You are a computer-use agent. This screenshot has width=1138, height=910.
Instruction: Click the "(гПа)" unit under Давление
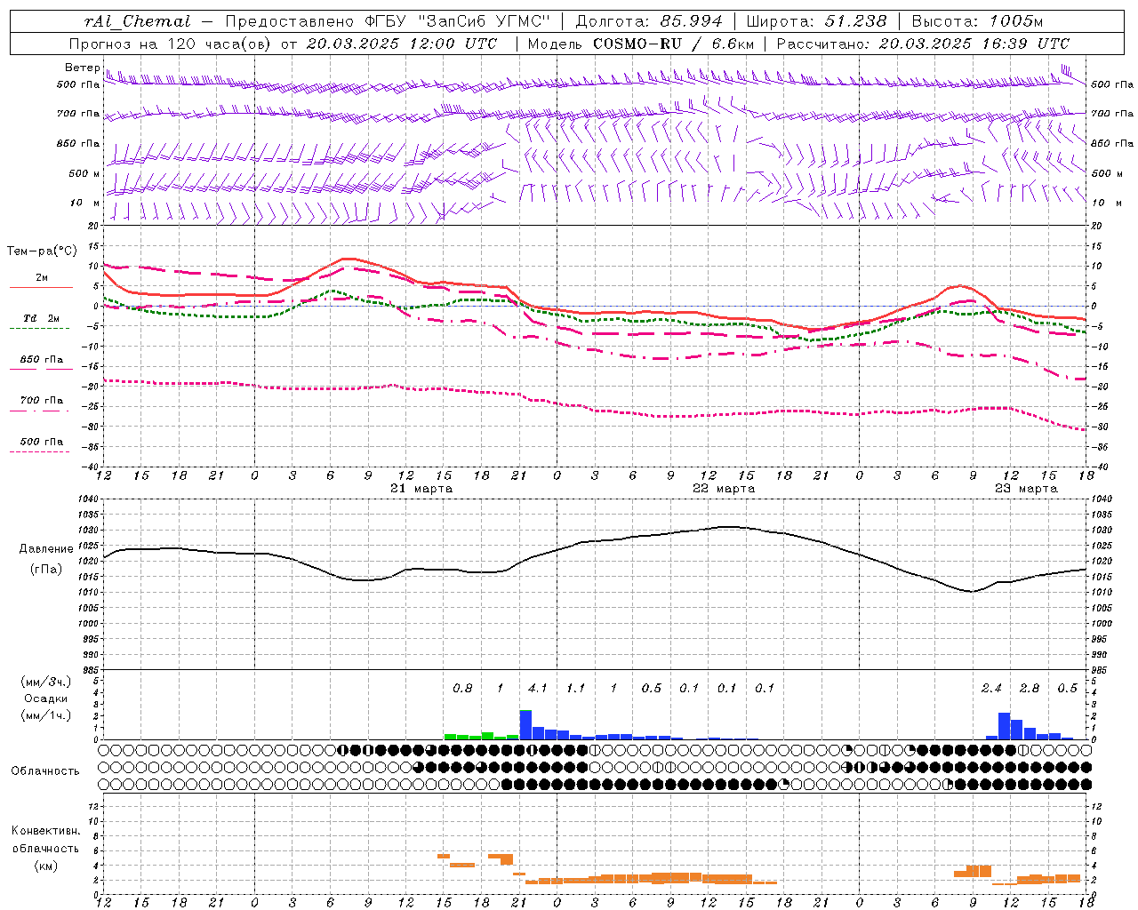46,570
